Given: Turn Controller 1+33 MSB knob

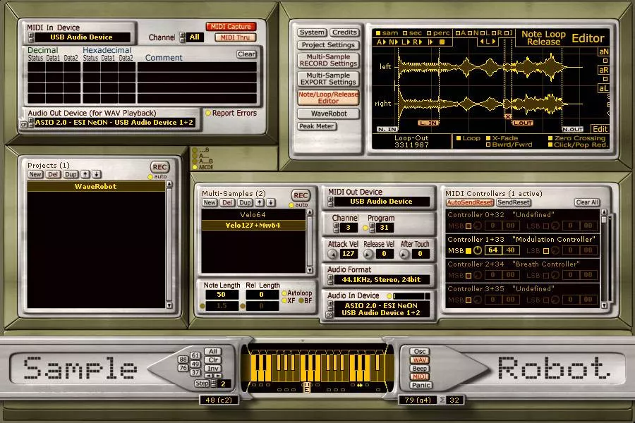Looking at the screenshot, I should pos(478,250).
